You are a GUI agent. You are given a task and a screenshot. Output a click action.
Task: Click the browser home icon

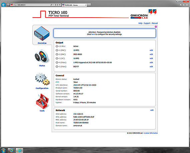point(181,5)
